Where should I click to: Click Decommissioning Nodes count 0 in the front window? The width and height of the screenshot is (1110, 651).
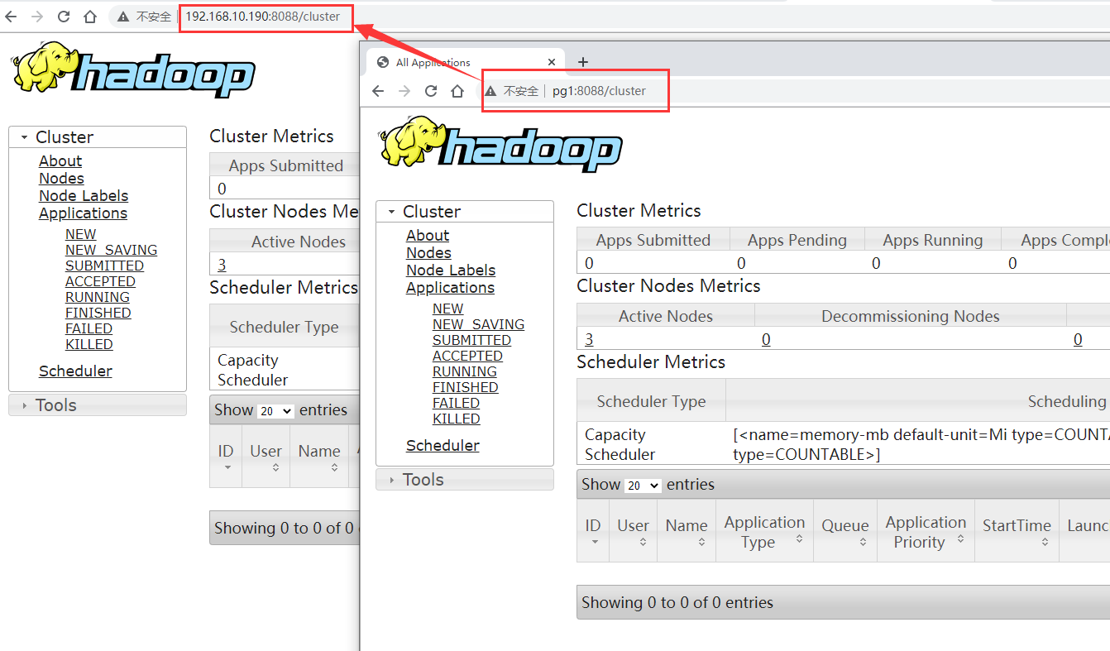point(766,340)
